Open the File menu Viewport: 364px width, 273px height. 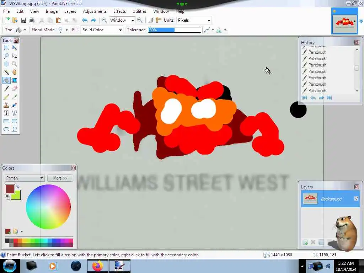click(x=6, y=11)
